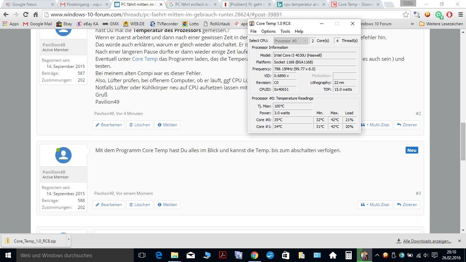The height and width of the screenshot is (262, 466).
Task: Open the GMX bookmark
Action: pyautogui.click(x=111, y=24)
